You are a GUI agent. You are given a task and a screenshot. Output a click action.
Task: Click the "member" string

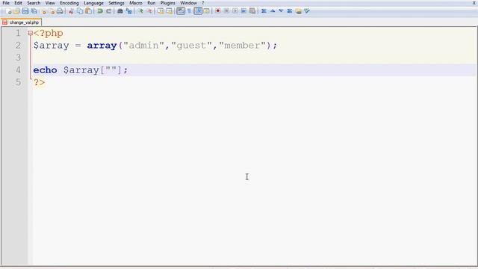coord(242,46)
